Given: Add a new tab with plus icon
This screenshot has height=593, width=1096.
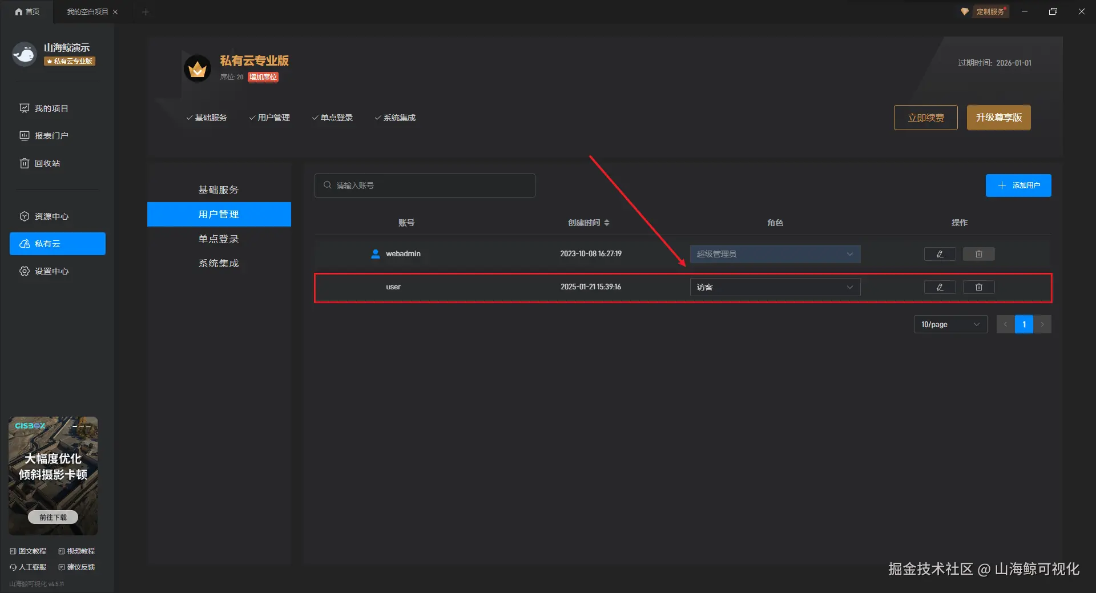Looking at the screenshot, I should (146, 12).
